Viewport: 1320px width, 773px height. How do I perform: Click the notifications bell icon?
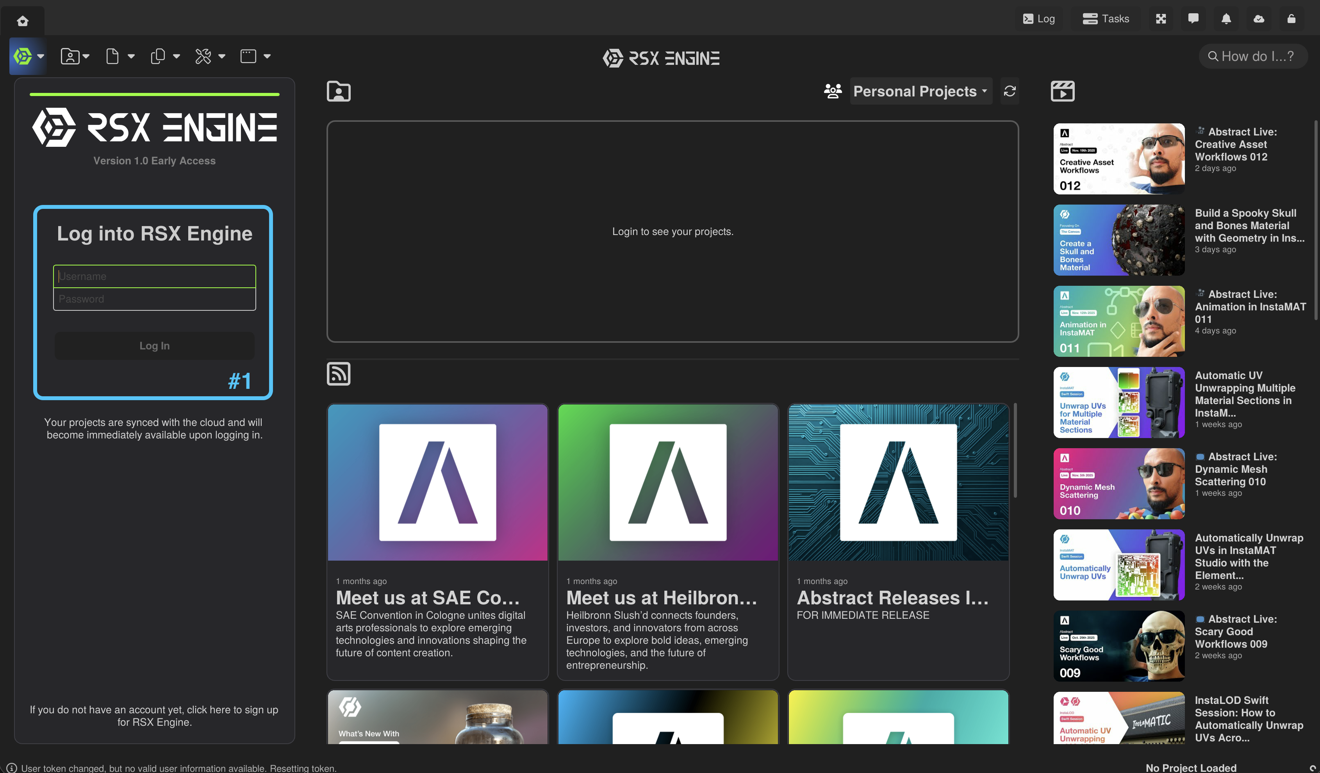(1226, 19)
